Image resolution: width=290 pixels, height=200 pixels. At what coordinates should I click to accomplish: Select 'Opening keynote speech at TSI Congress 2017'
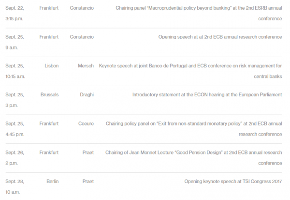click(233, 182)
